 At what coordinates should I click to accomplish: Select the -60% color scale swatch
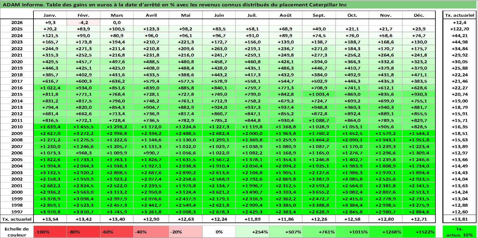pyautogui.click(x=117, y=232)
